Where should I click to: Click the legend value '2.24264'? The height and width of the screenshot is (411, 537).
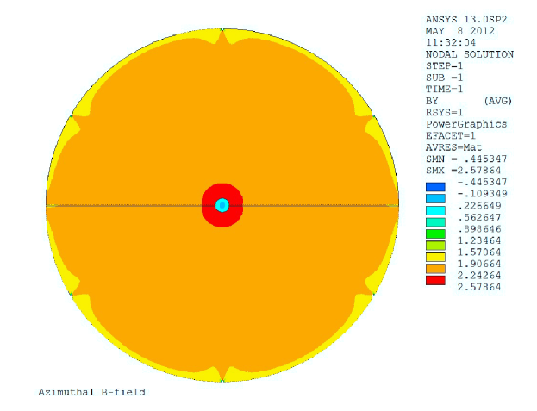pyautogui.click(x=479, y=275)
